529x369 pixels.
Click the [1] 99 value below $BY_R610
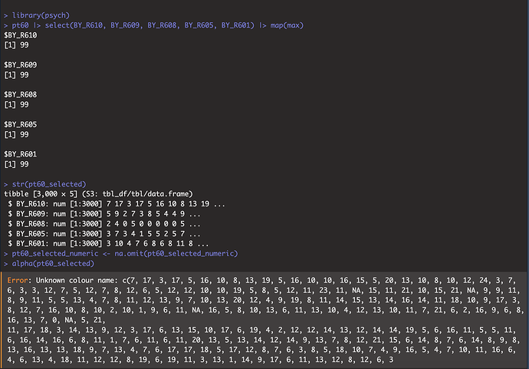coord(17,46)
